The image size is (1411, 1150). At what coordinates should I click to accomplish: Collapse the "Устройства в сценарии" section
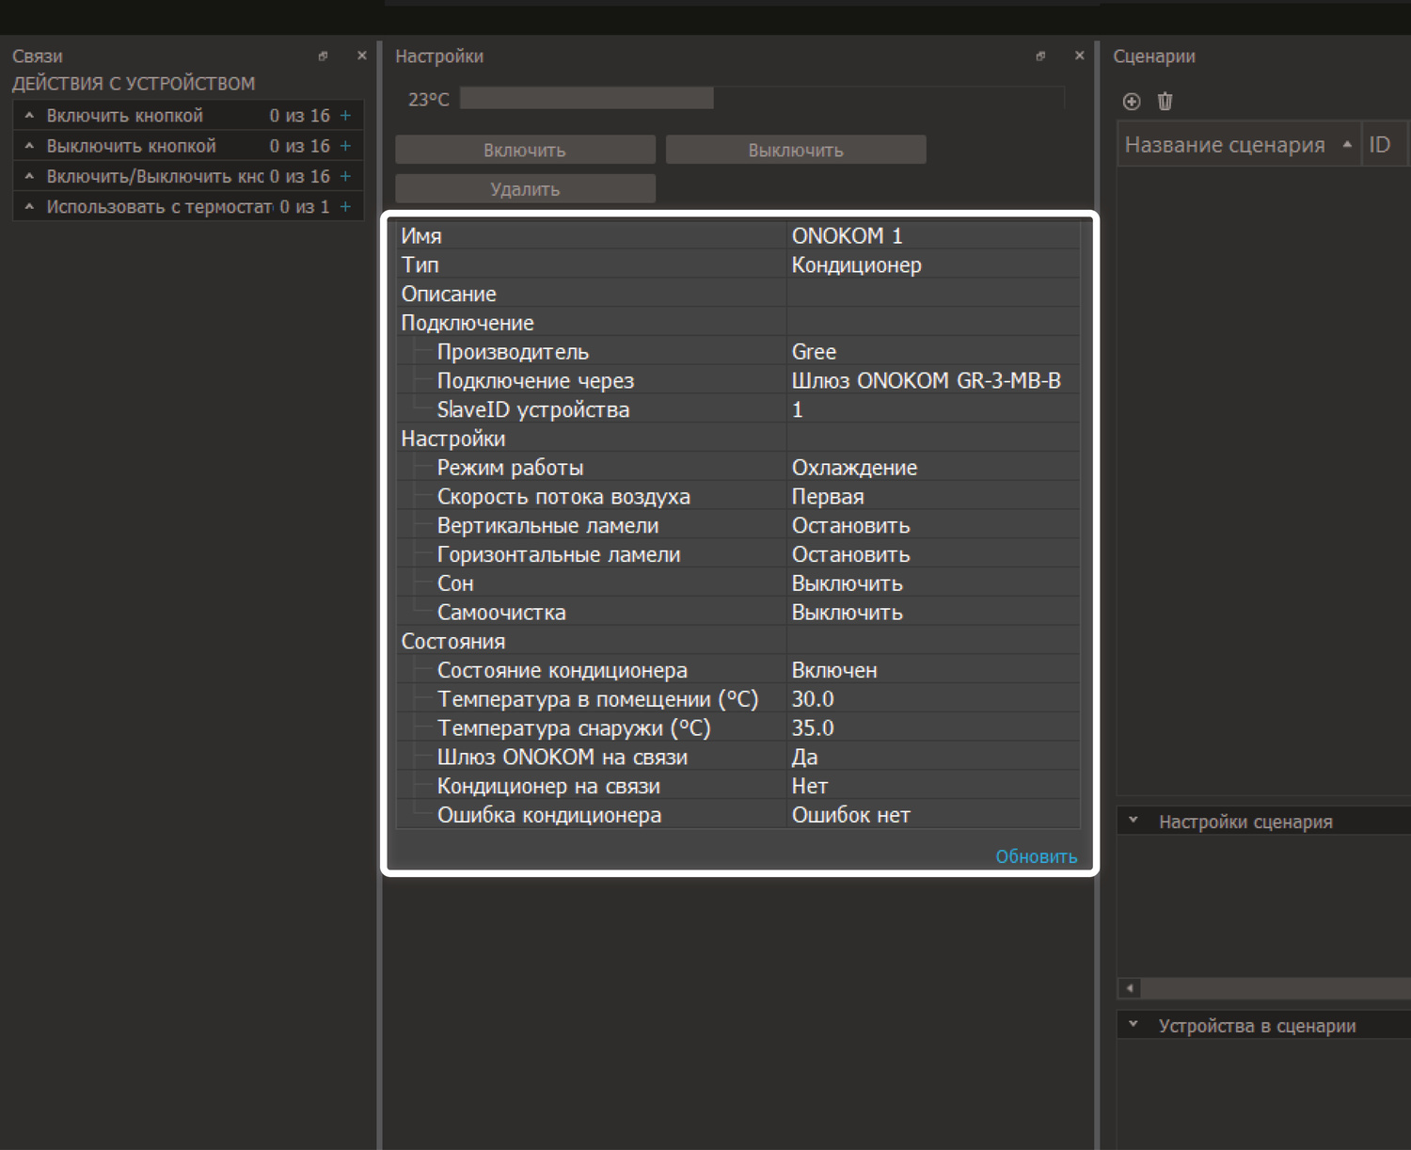(1134, 1025)
